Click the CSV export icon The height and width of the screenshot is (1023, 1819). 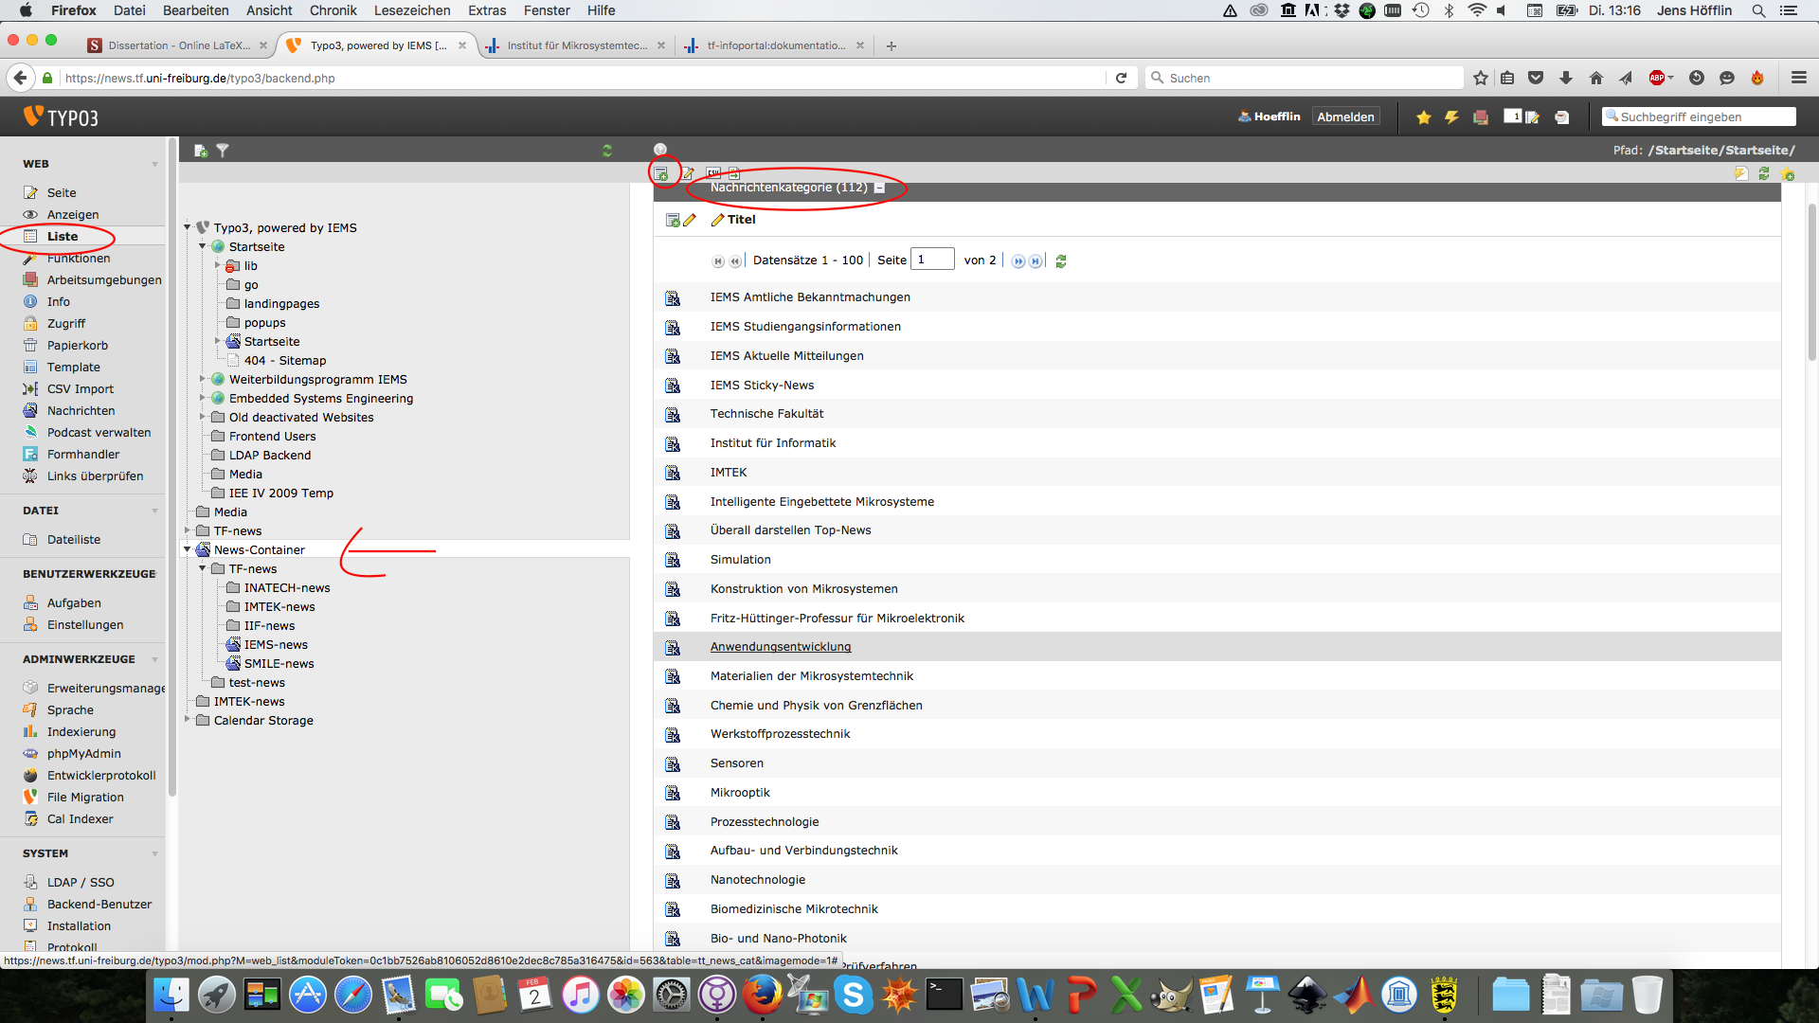(713, 172)
